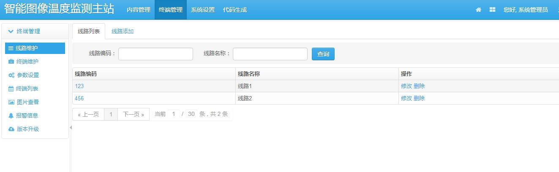Click the calendar icon beside 终端列表
This screenshot has width=559, height=172.
pos(11,89)
